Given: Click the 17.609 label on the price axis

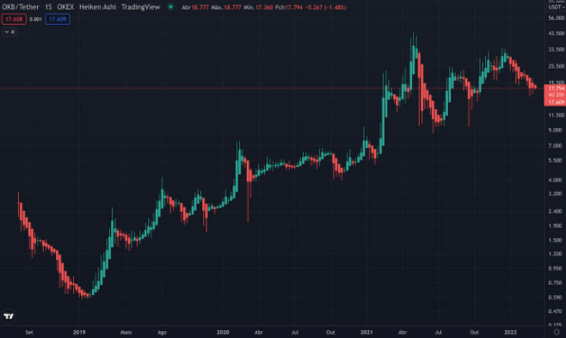Looking at the screenshot, I should [x=556, y=102].
